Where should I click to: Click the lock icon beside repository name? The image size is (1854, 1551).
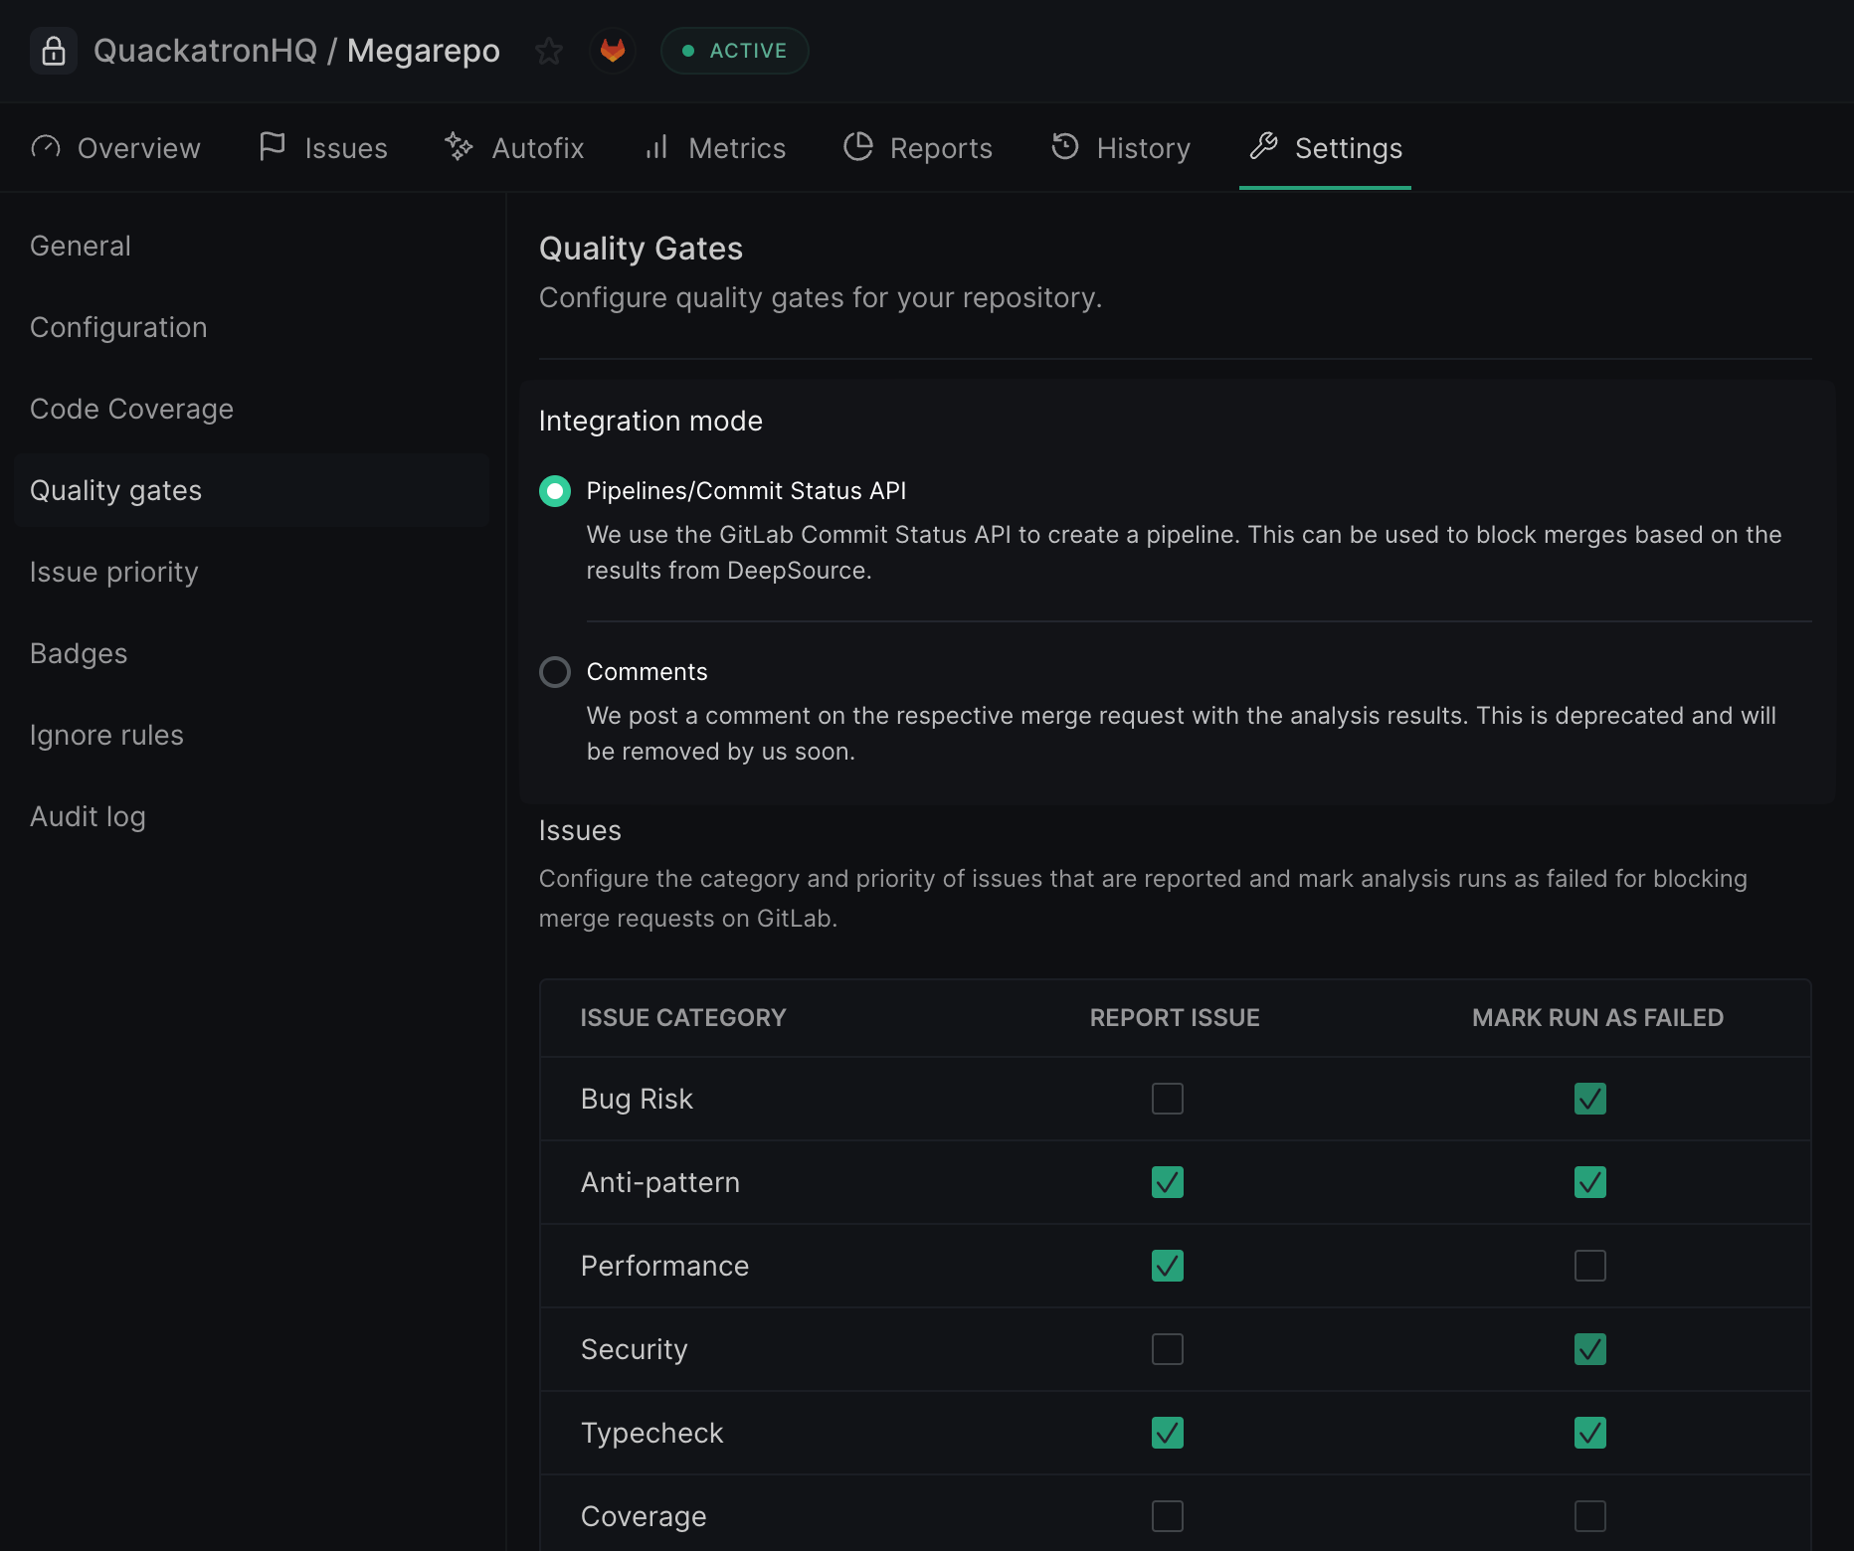54,51
